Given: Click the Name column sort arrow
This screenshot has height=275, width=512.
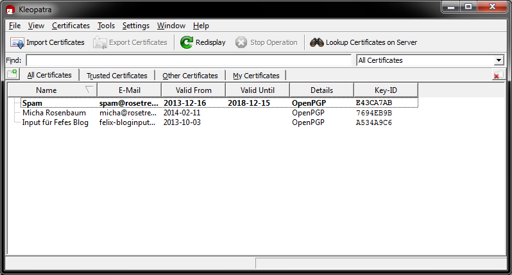Looking at the screenshot, I should click(x=89, y=90).
